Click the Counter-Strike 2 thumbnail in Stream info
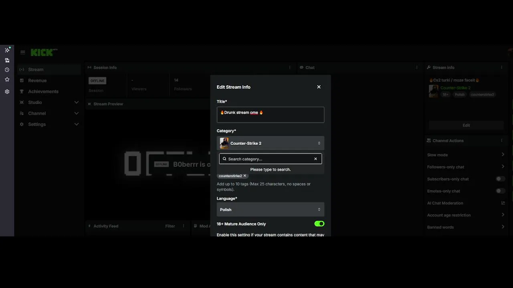 433,91
